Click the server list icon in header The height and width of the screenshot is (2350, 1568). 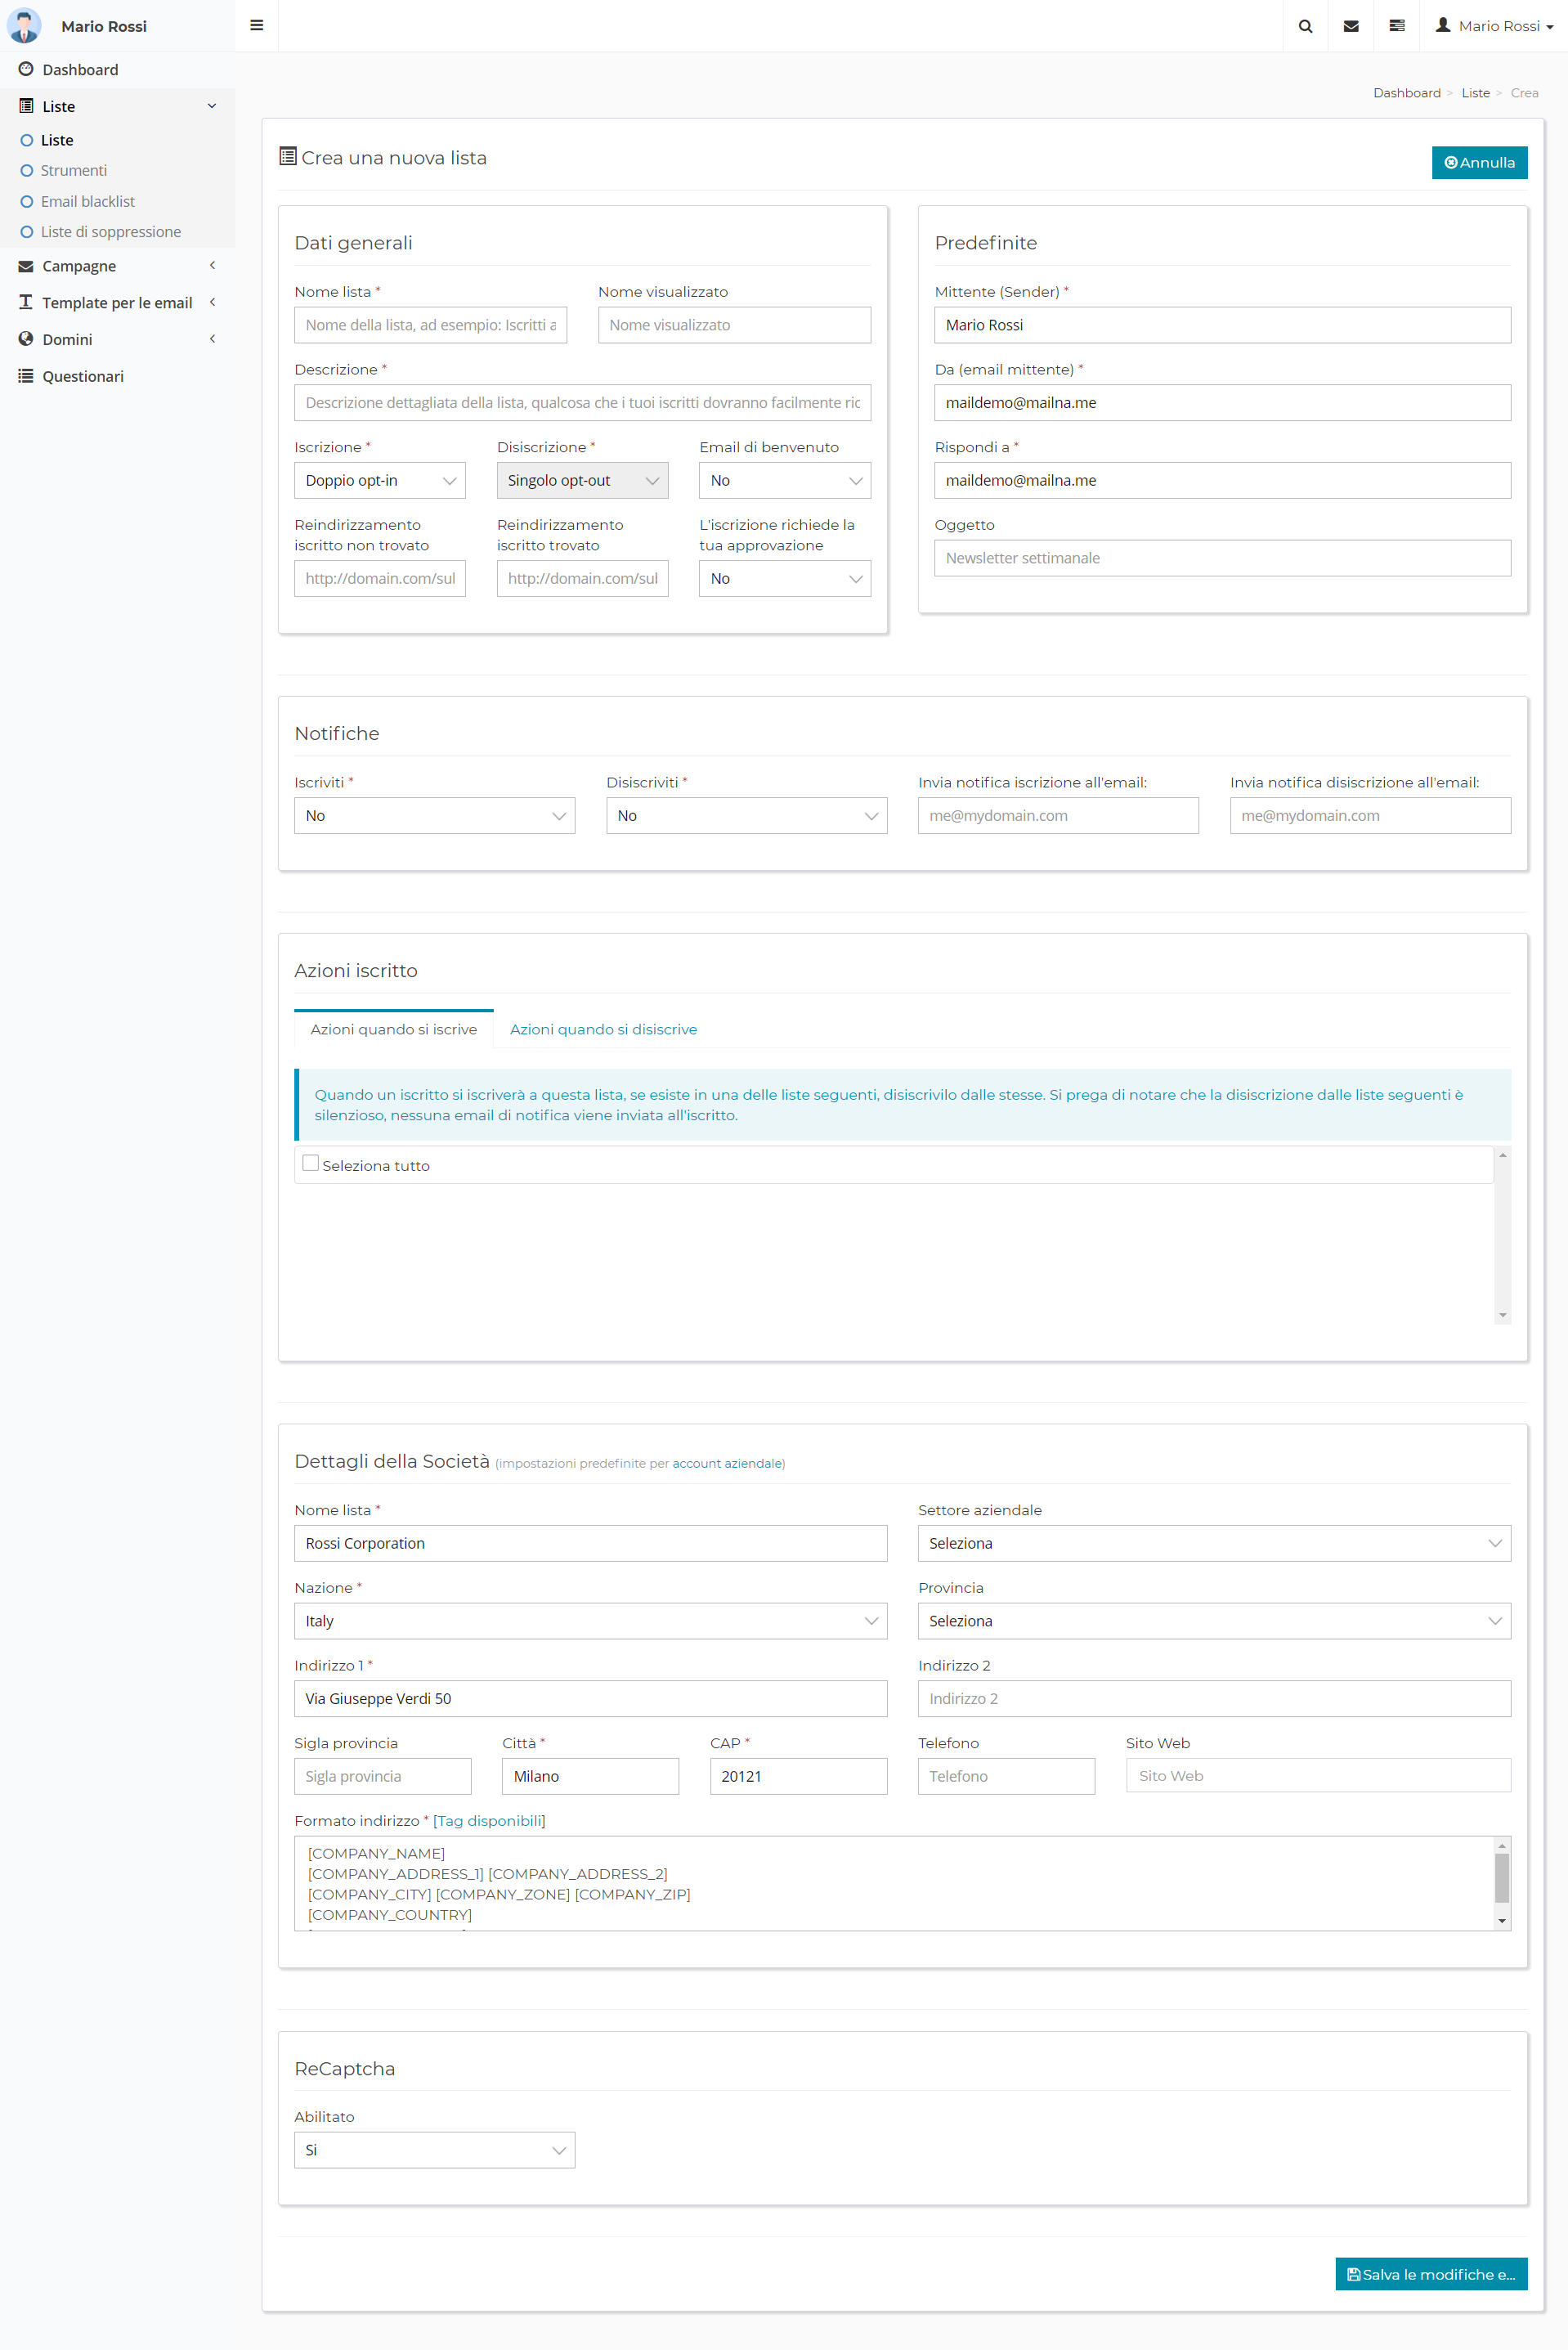[x=1397, y=26]
